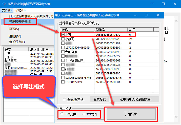
Task: Sort by 昵称 column header
Action: tap(77, 30)
